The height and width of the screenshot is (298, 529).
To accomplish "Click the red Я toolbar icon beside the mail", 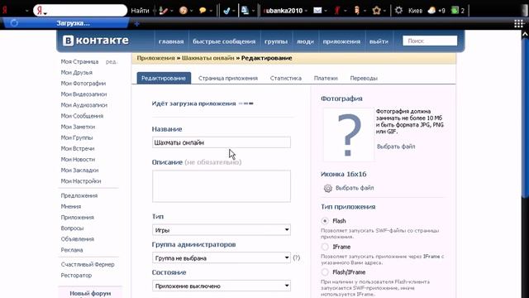I will pyautogui.click(x=336, y=11).
